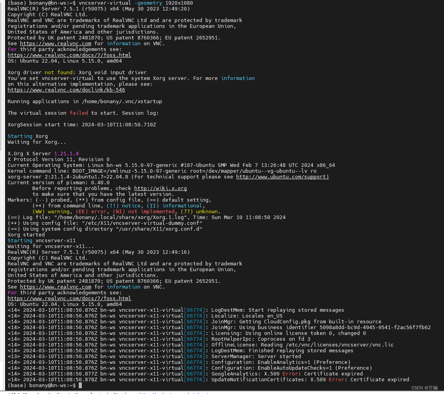Open the wiki.x.org link
Image resolution: width=444 pixels, height=394 pixels.
coord(160,188)
